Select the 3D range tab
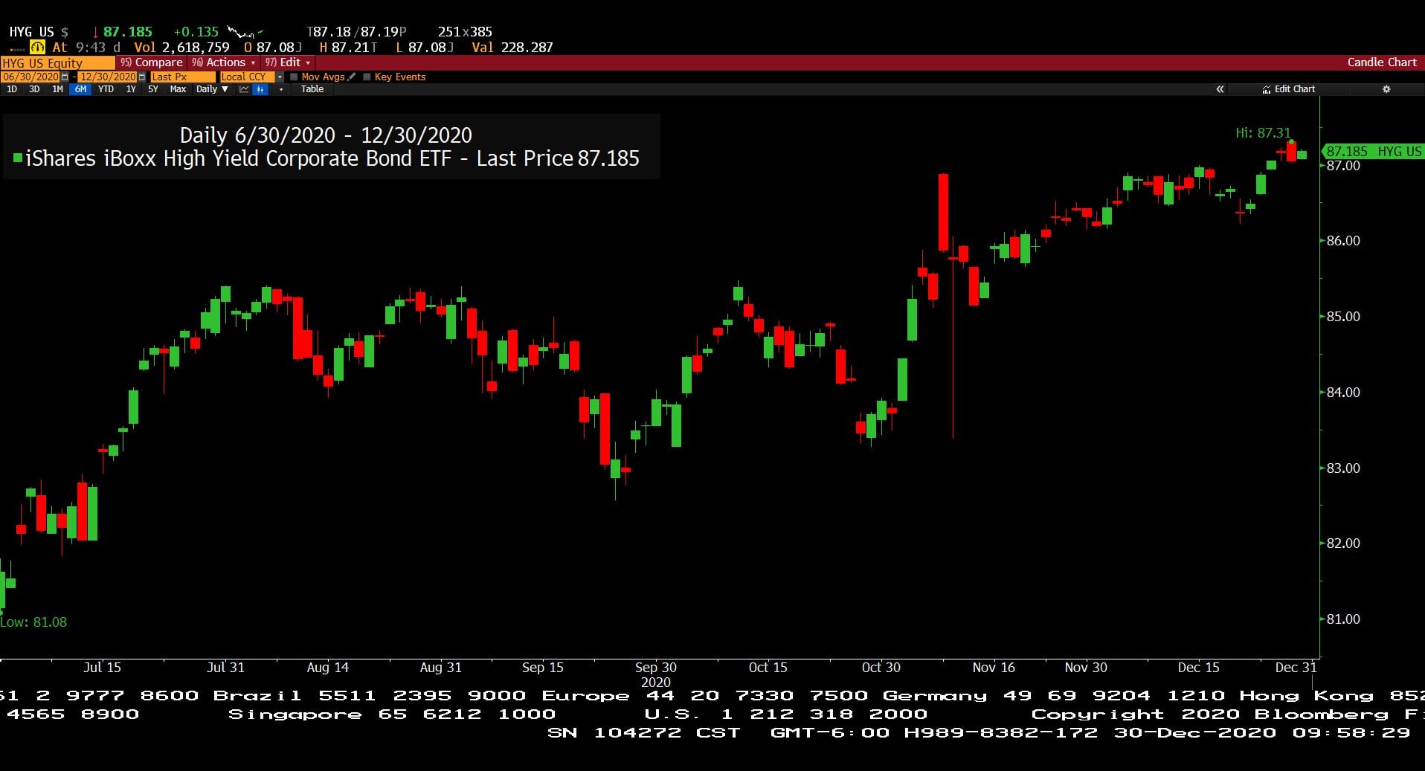The width and height of the screenshot is (1425, 771). coord(34,89)
